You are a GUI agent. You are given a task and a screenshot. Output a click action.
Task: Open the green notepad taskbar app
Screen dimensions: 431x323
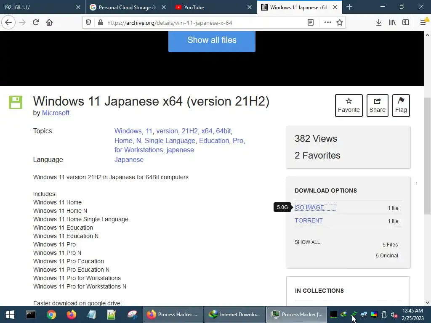pyautogui.click(x=112, y=315)
